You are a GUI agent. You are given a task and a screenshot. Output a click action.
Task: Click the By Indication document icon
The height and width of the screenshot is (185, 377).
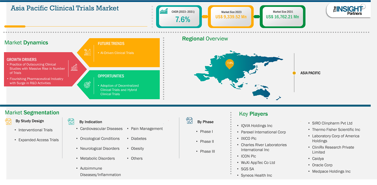[x=71, y=122]
